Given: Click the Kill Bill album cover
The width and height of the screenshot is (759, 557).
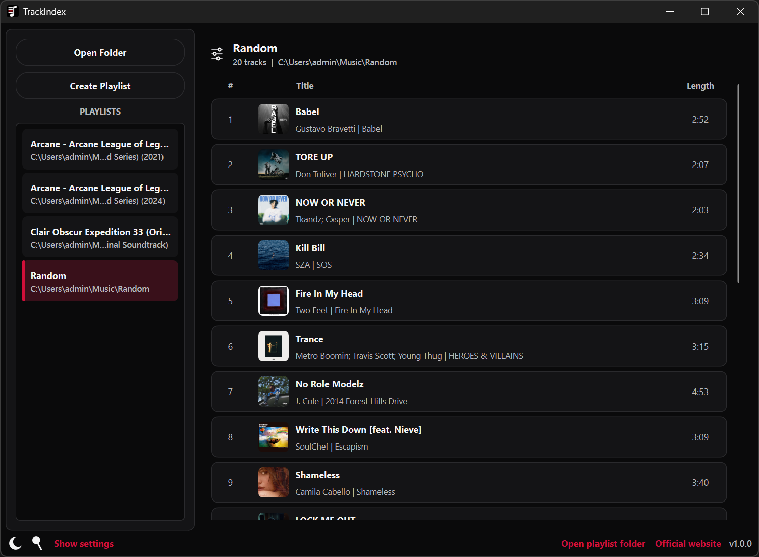Looking at the screenshot, I should [x=274, y=255].
